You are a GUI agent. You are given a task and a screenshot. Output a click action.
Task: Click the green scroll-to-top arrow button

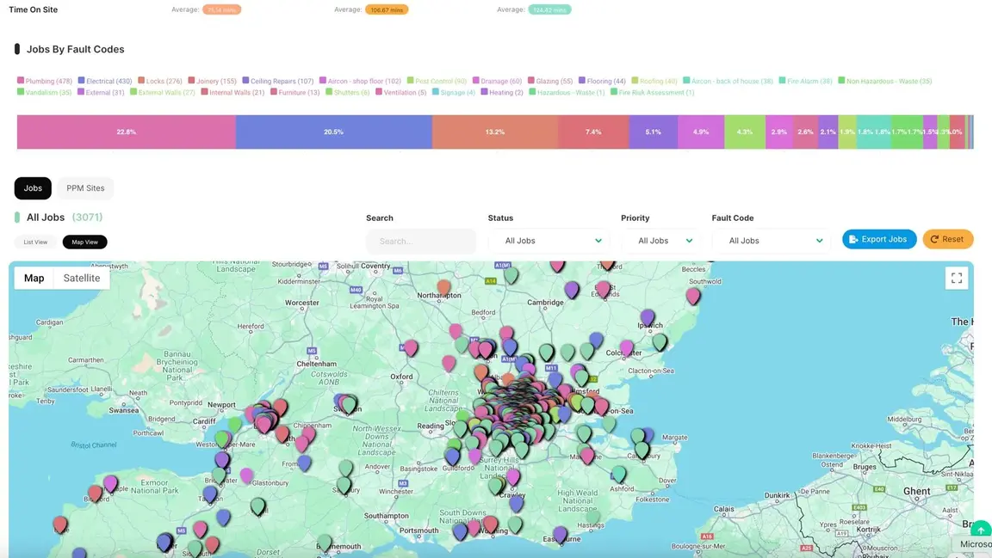coord(980,530)
